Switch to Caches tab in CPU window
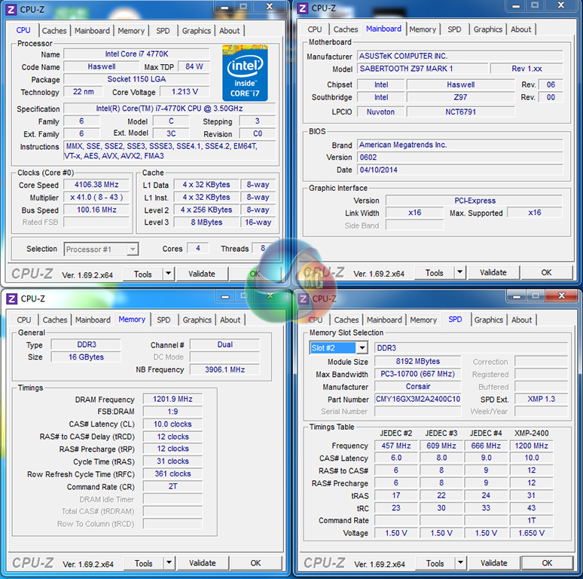Viewport: 583px width, 579px height. [54, 31]
